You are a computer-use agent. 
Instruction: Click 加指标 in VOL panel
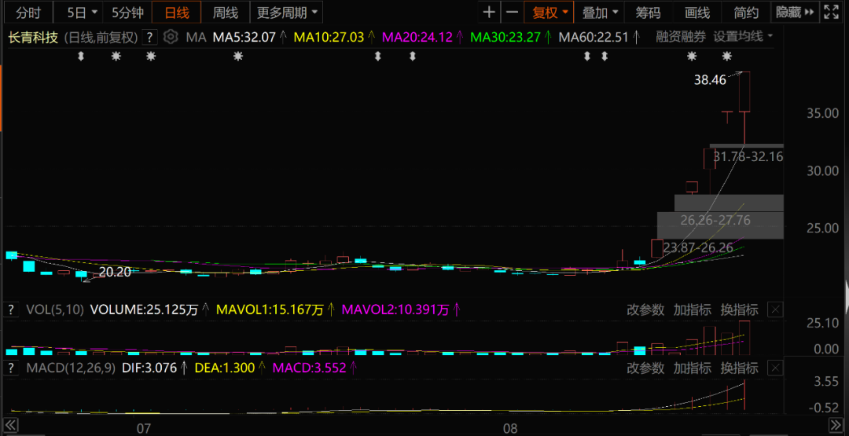692,310
